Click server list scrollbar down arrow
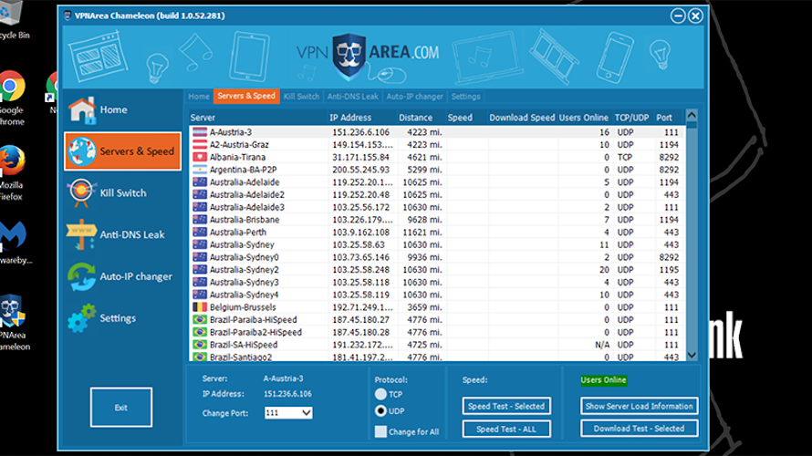The height and width of the screenshot is (456, 812). coord(692,355)
